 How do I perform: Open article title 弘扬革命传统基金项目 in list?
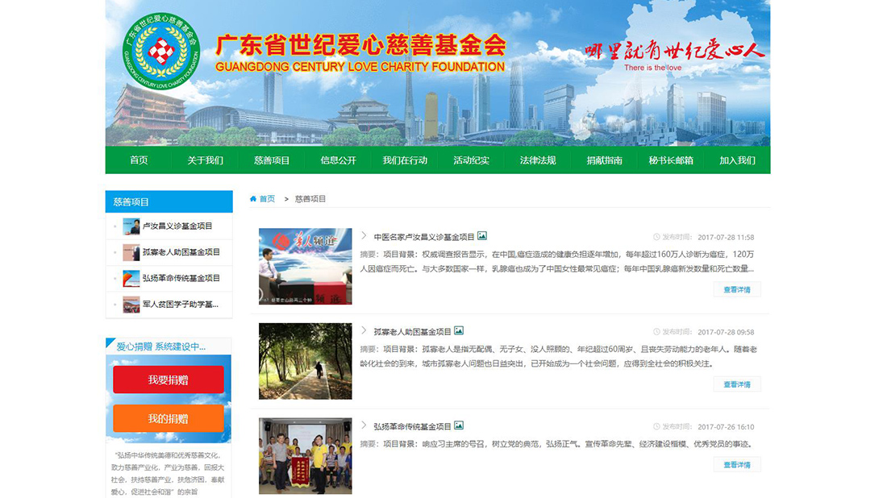tap(412, 427)
